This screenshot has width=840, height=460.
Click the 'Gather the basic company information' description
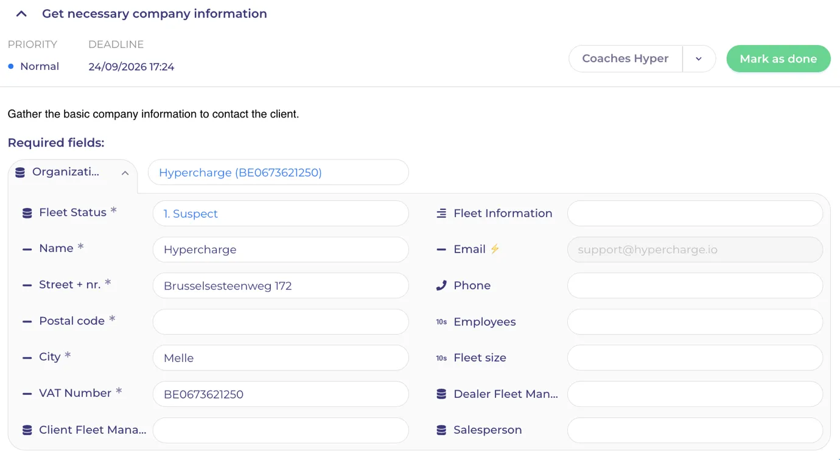[x=153, y=114]
